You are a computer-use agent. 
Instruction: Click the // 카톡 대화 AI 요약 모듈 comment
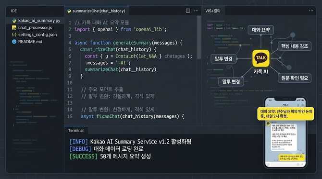(102, 22)
